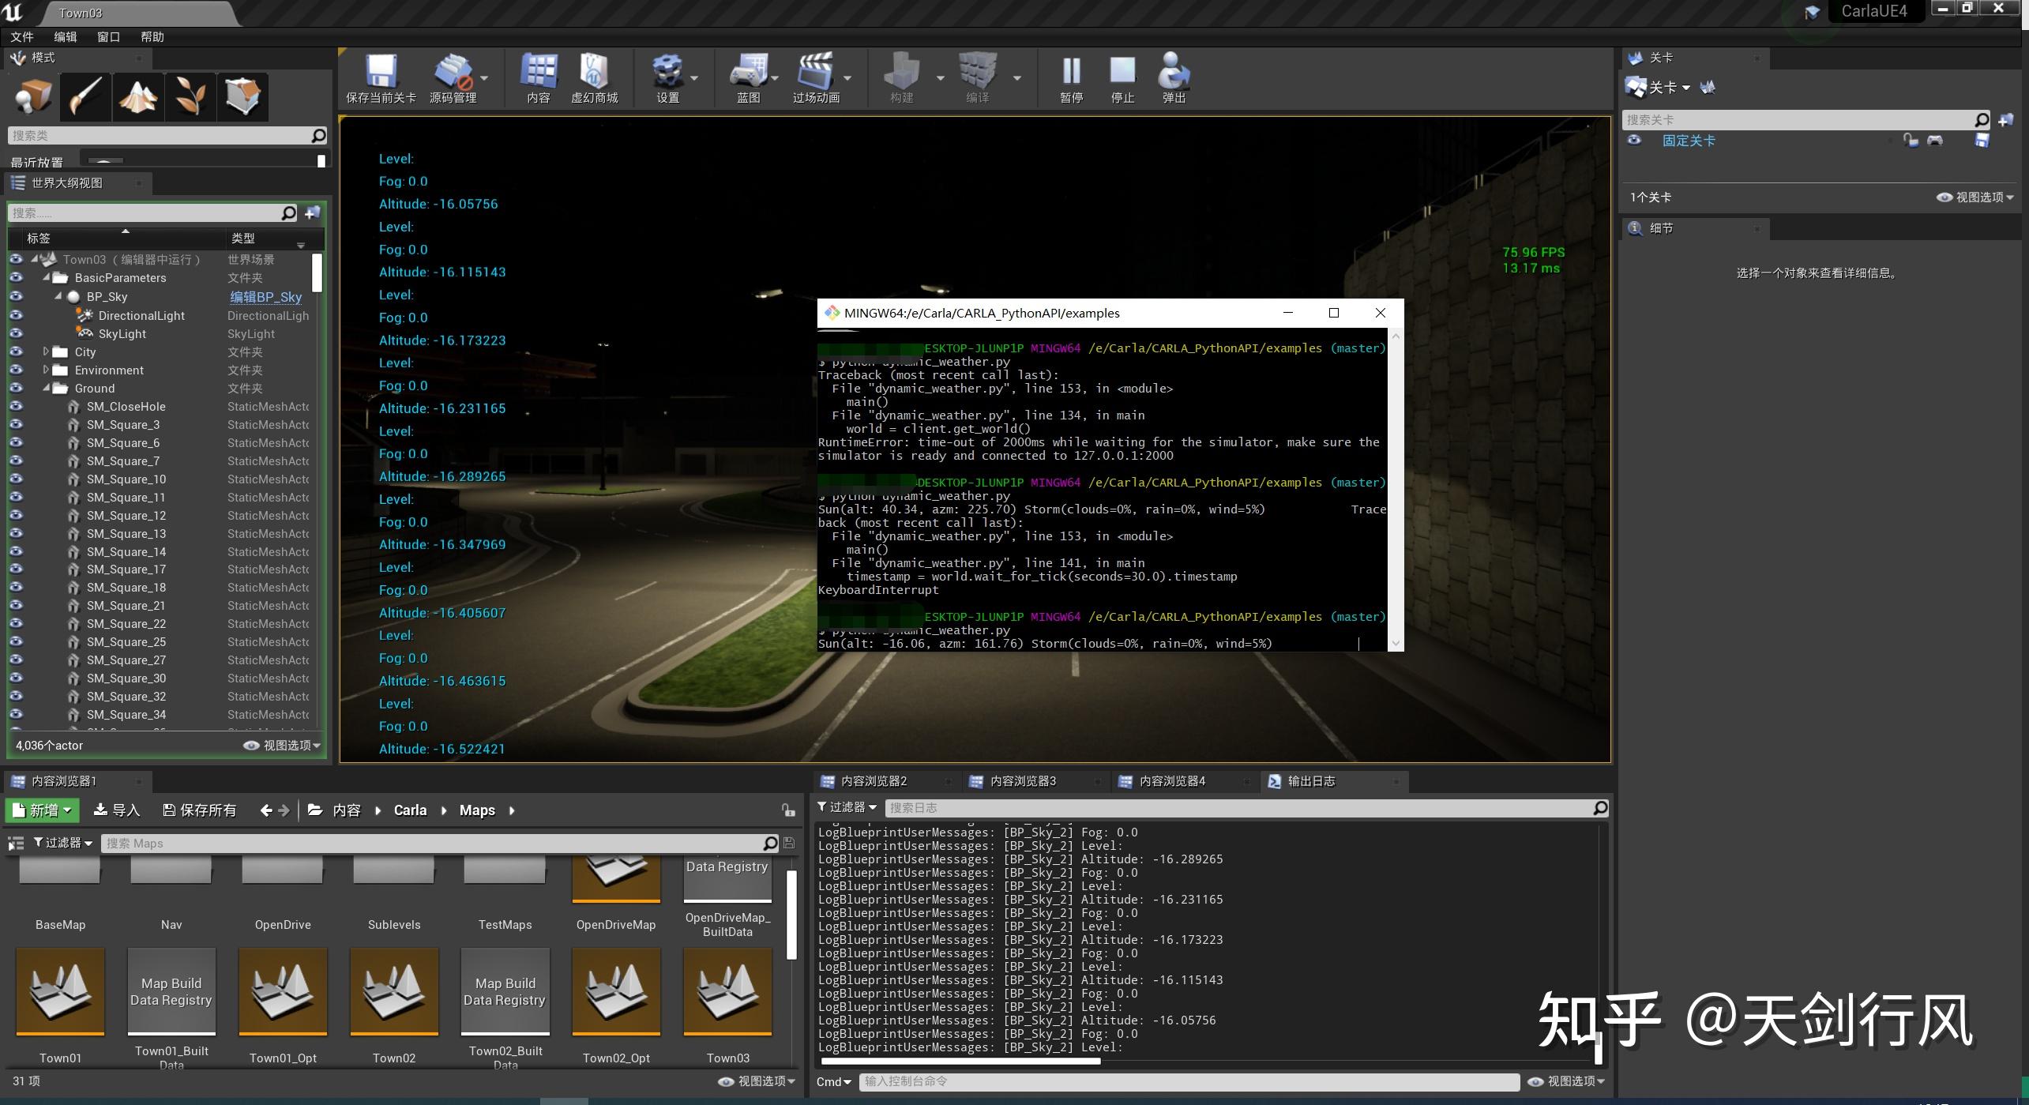Click the Save All button
This screenshot has height=1105, width=2029.
(199, 810)
